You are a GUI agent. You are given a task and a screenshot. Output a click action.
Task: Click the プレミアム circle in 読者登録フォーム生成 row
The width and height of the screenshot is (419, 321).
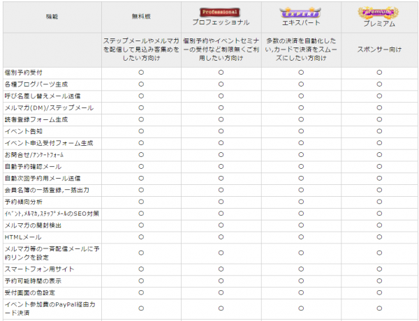(x=379, y=119)
